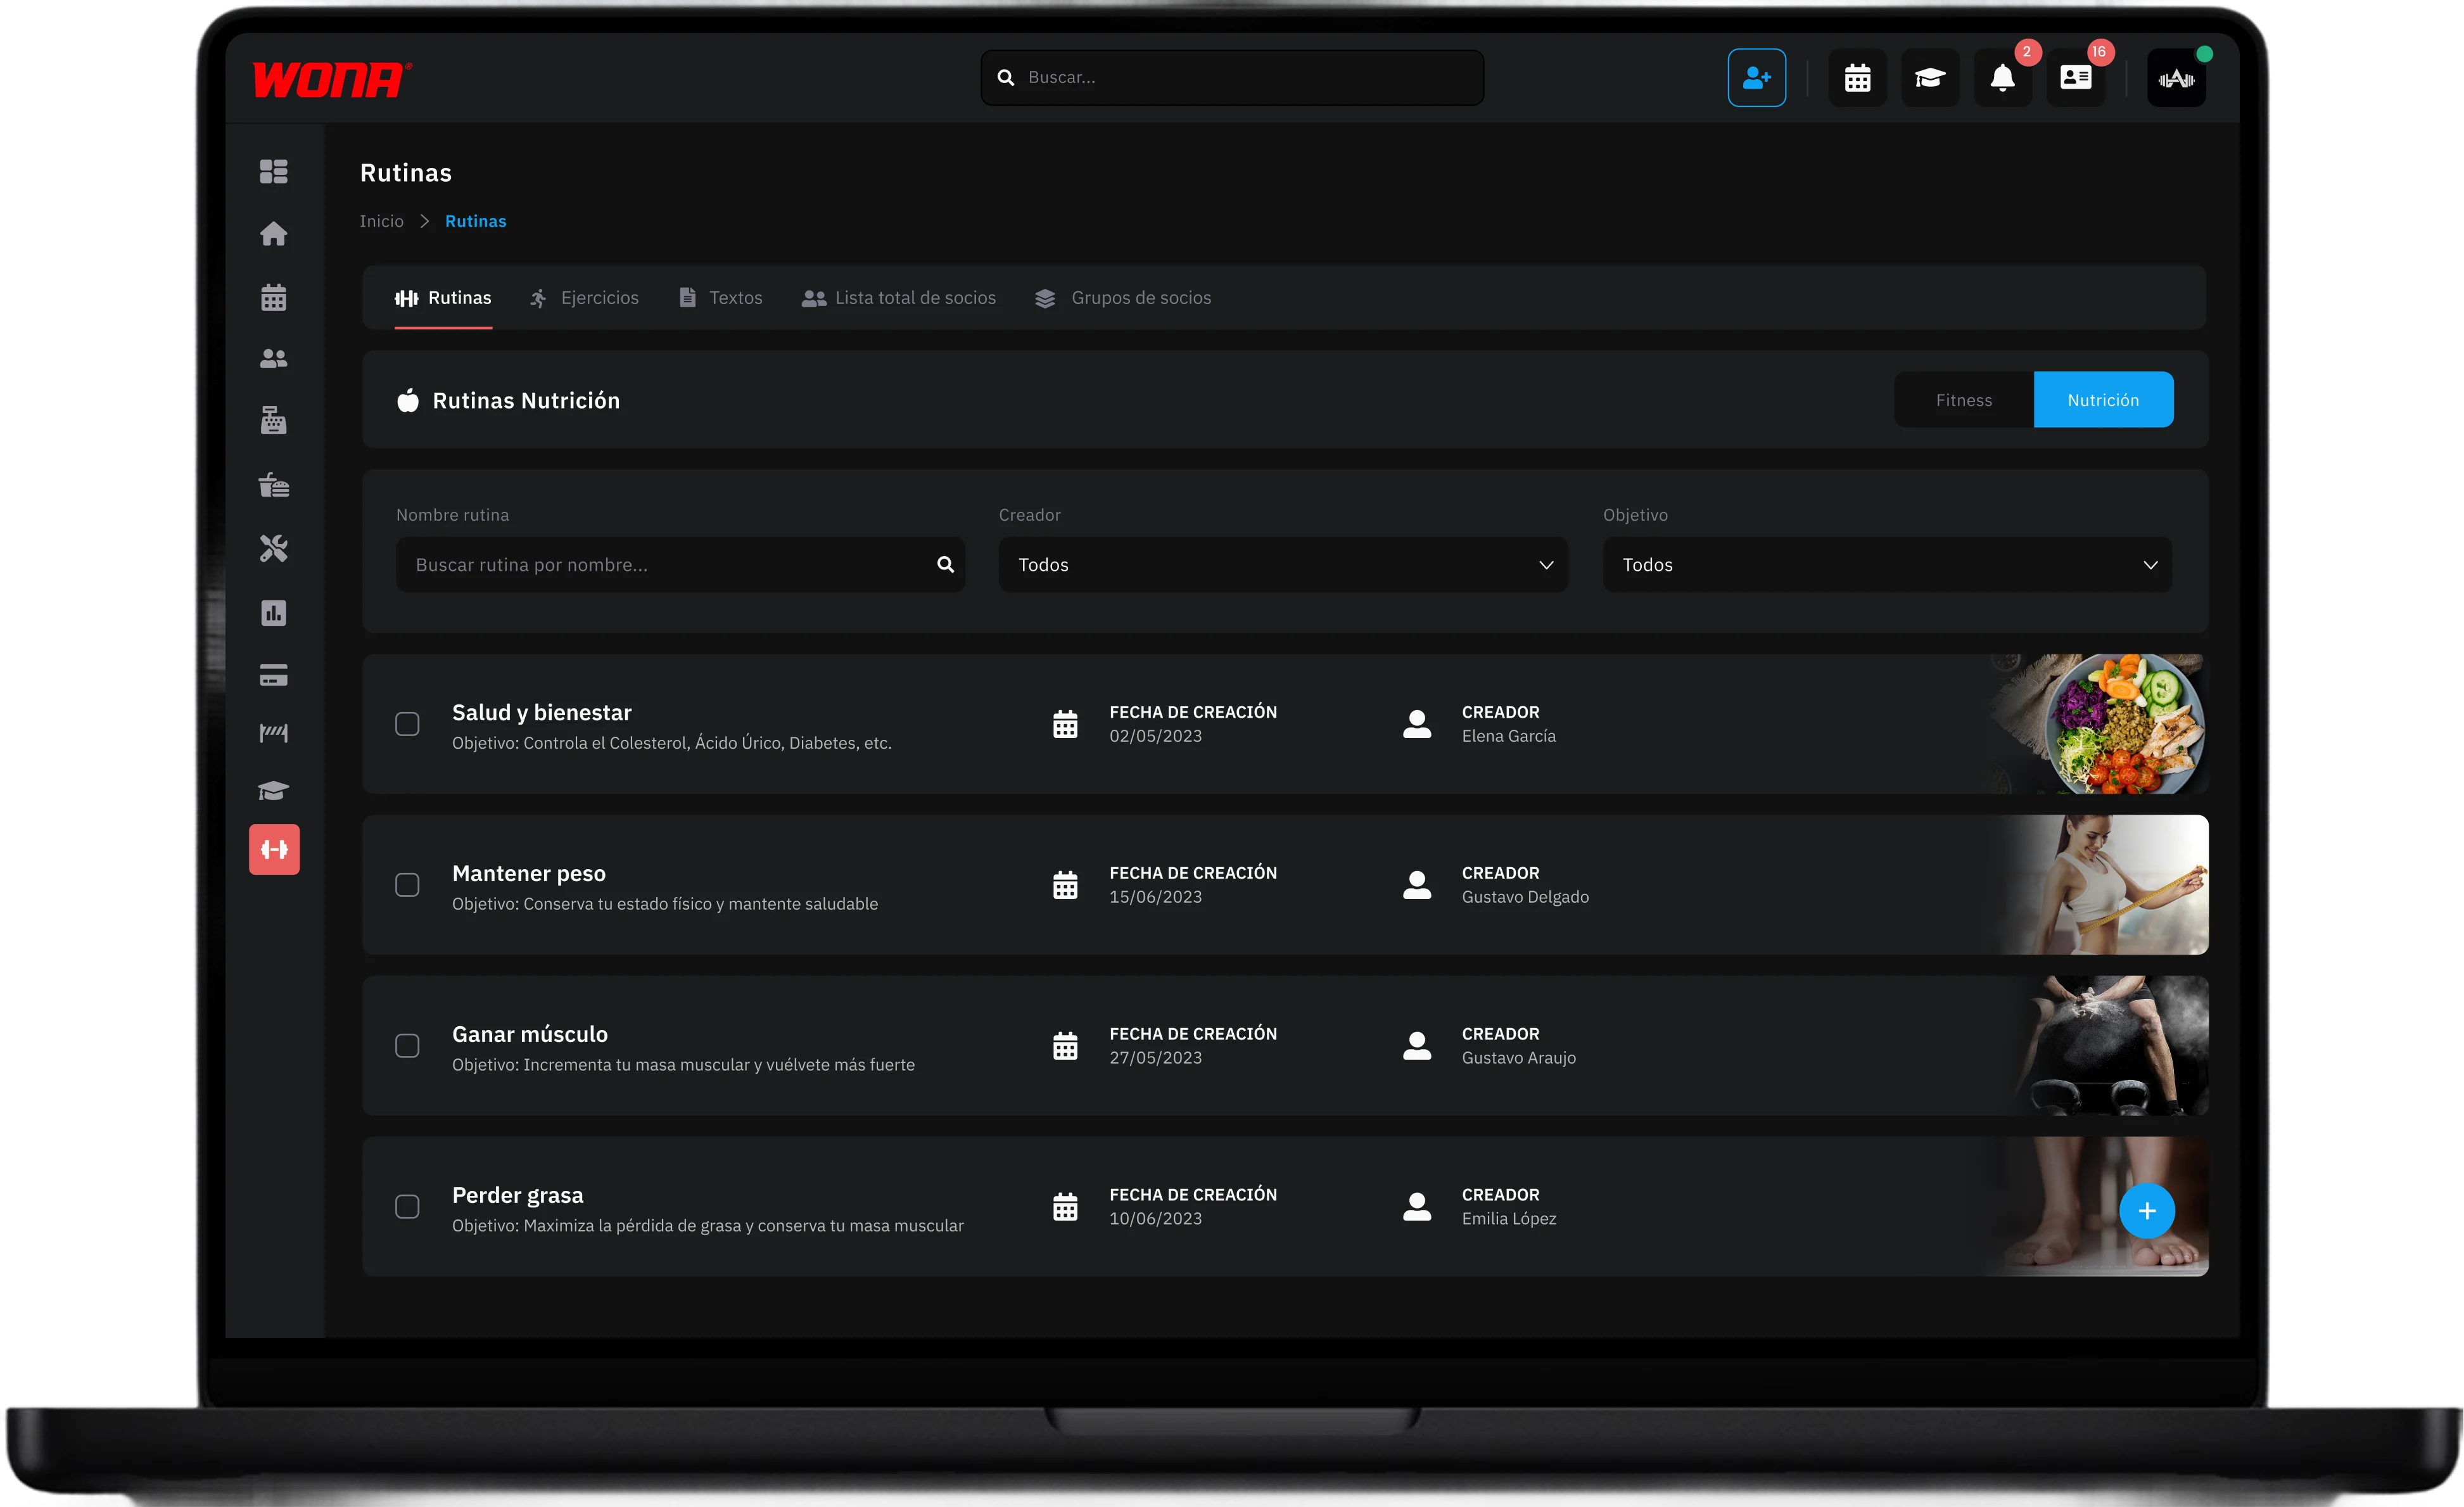Open statistics chart icon in sidebar
Screen dimensions: 2464x1507
pos(274,612)
